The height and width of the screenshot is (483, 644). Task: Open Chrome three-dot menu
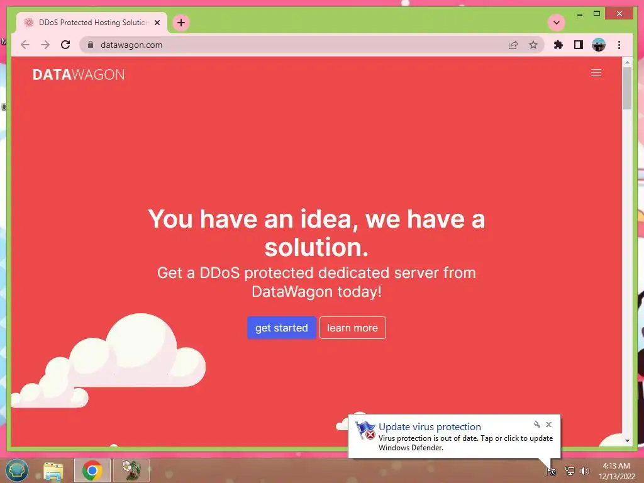619,45
